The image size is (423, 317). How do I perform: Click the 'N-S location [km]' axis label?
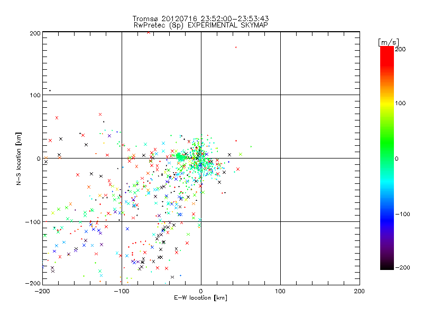(19, 159)
